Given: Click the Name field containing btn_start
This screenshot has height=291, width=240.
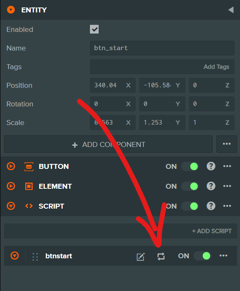Looking at the screenshot, I should pos(162,48).
